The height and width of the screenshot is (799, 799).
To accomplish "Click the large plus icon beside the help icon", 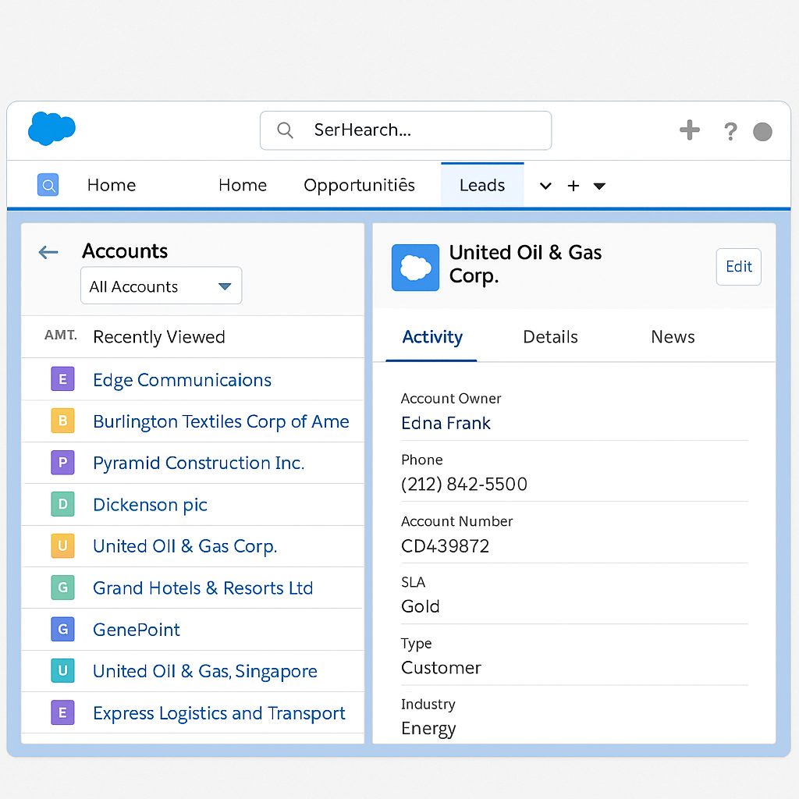I will pos(690,130).
